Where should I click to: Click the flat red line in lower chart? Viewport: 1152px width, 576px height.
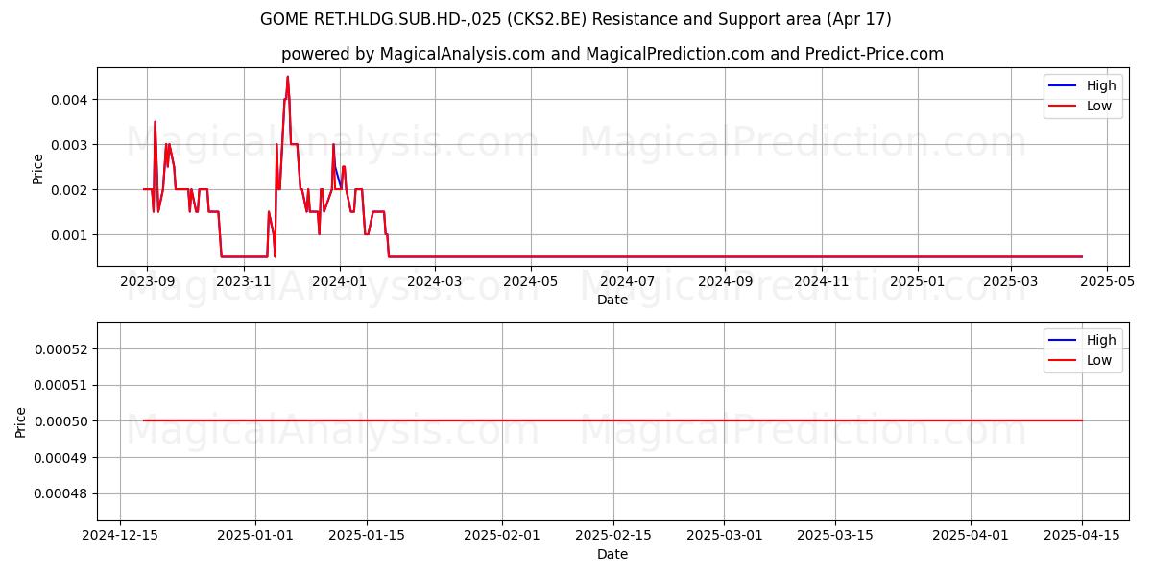pos(612,420)
